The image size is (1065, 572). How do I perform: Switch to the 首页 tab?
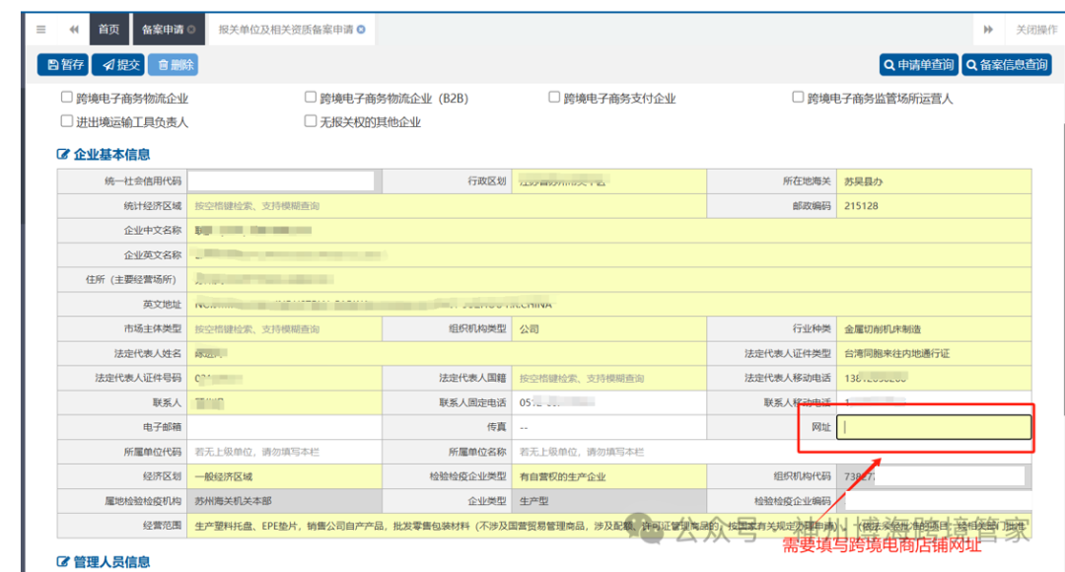tap(108, 30)
